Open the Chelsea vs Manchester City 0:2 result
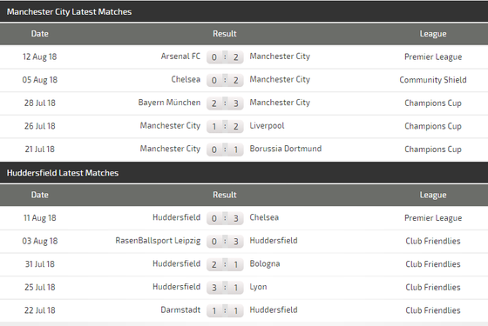The width and height of the screenshot is (488, 326). [225, 80]
